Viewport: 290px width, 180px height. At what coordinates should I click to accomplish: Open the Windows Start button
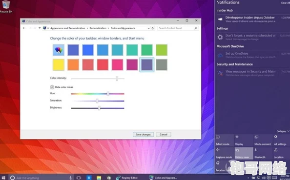3,178
